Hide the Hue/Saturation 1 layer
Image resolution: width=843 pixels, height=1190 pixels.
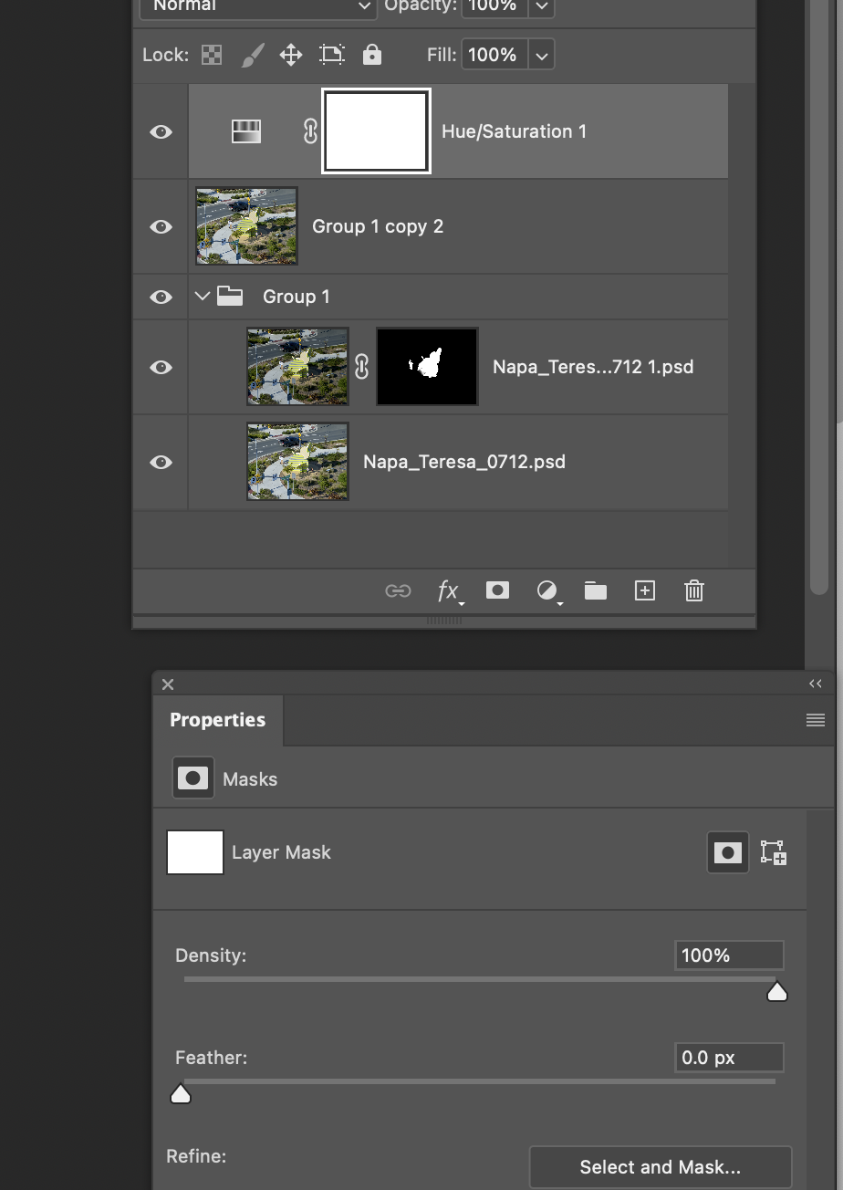pos(161,131)
